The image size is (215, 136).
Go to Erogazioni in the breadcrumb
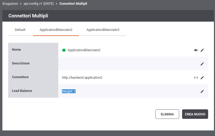point(10,4)
